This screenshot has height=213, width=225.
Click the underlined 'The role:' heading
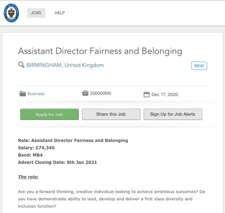28,177
